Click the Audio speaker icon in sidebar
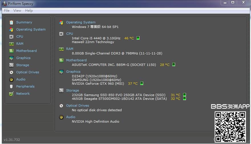 pyautogui.click(x=11, y=79)
